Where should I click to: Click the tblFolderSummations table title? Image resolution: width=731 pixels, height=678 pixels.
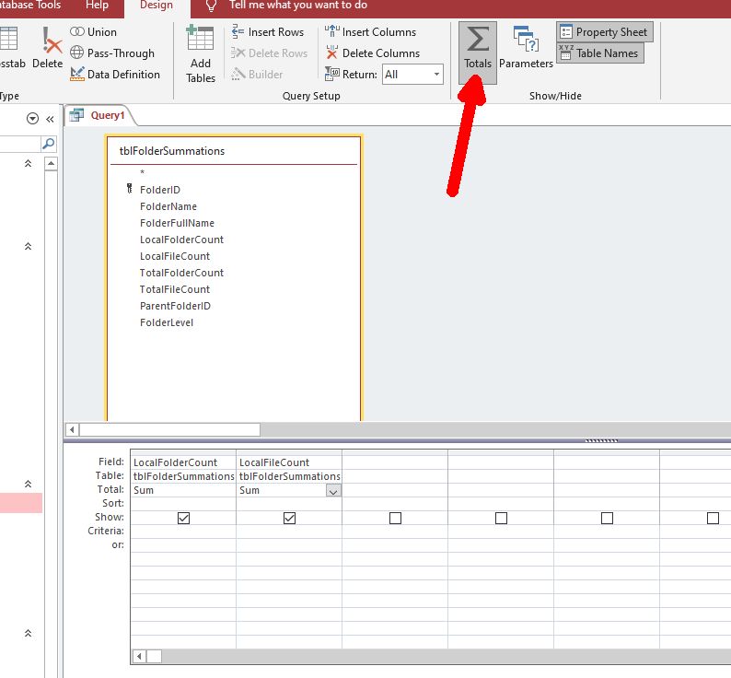[x=172, y=151]
